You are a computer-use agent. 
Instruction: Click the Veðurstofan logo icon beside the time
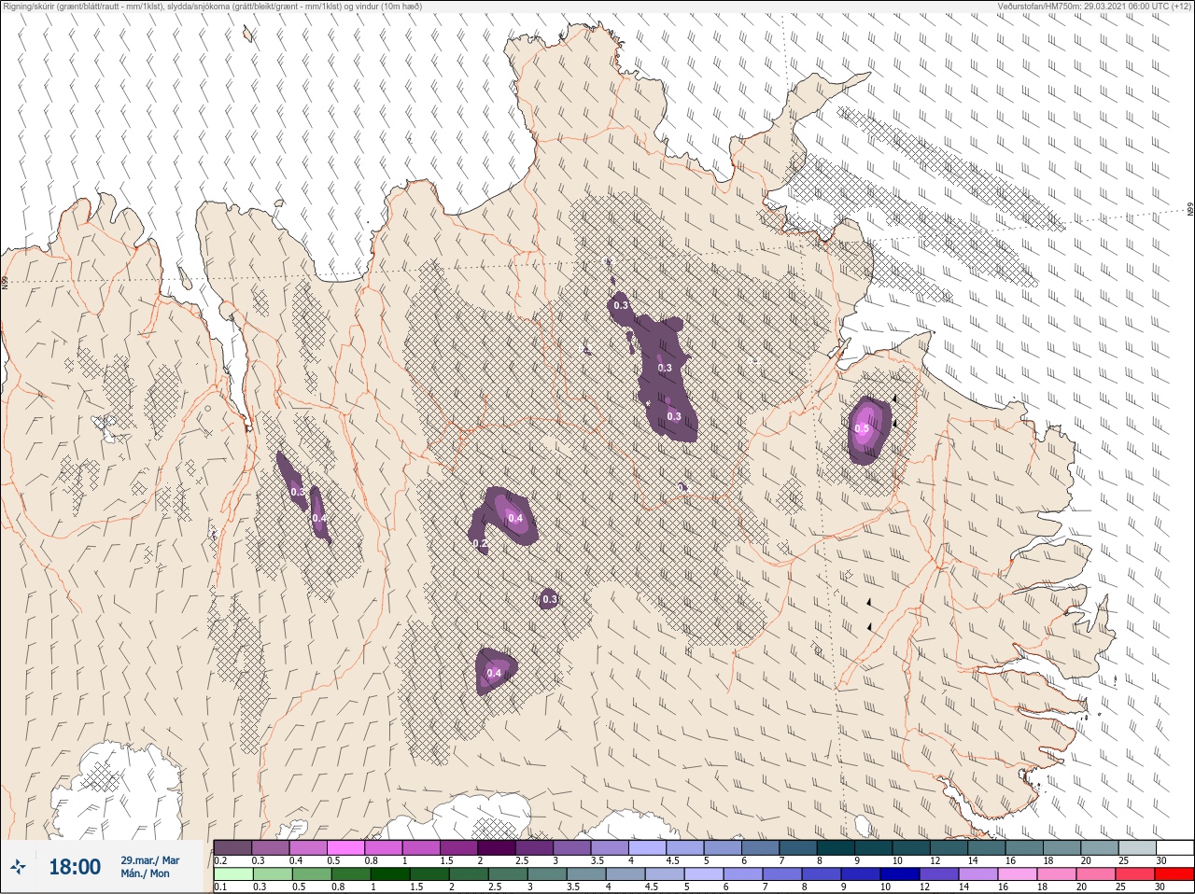pyautogui.click(x=19, y=867)
